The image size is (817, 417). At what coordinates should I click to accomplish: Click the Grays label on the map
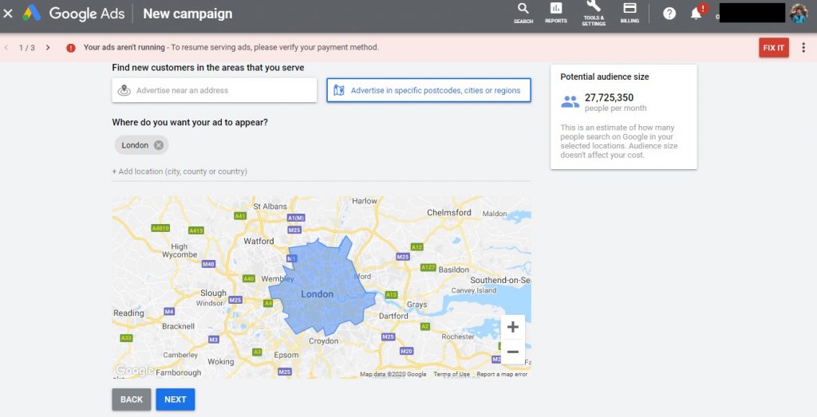pos(416,304)
